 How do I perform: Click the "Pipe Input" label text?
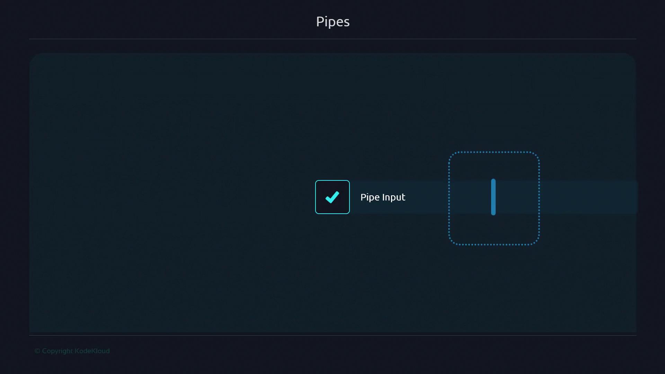[x=383, y=197]
